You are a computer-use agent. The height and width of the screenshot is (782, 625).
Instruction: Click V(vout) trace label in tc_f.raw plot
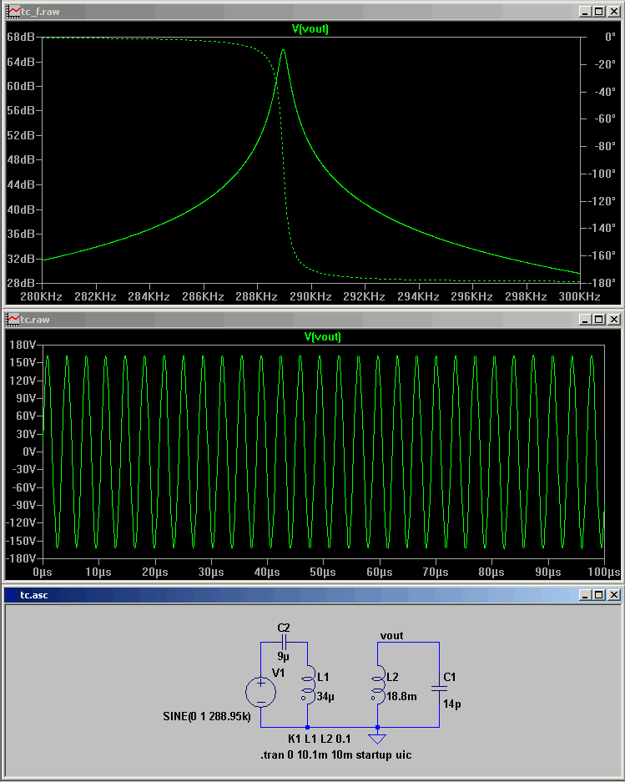pos(310,29)
